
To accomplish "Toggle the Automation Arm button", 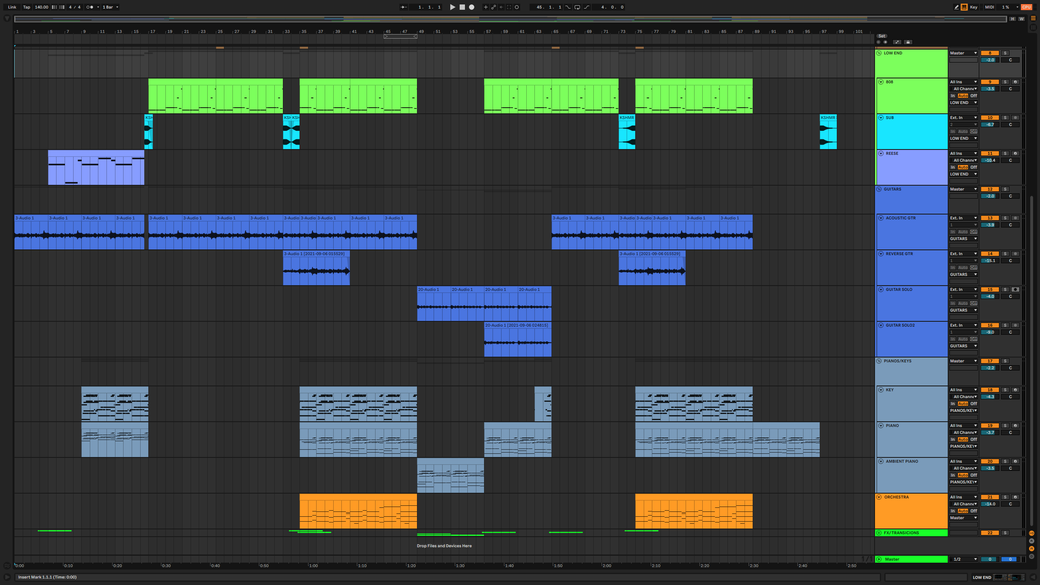I will (x=493, y=7).
